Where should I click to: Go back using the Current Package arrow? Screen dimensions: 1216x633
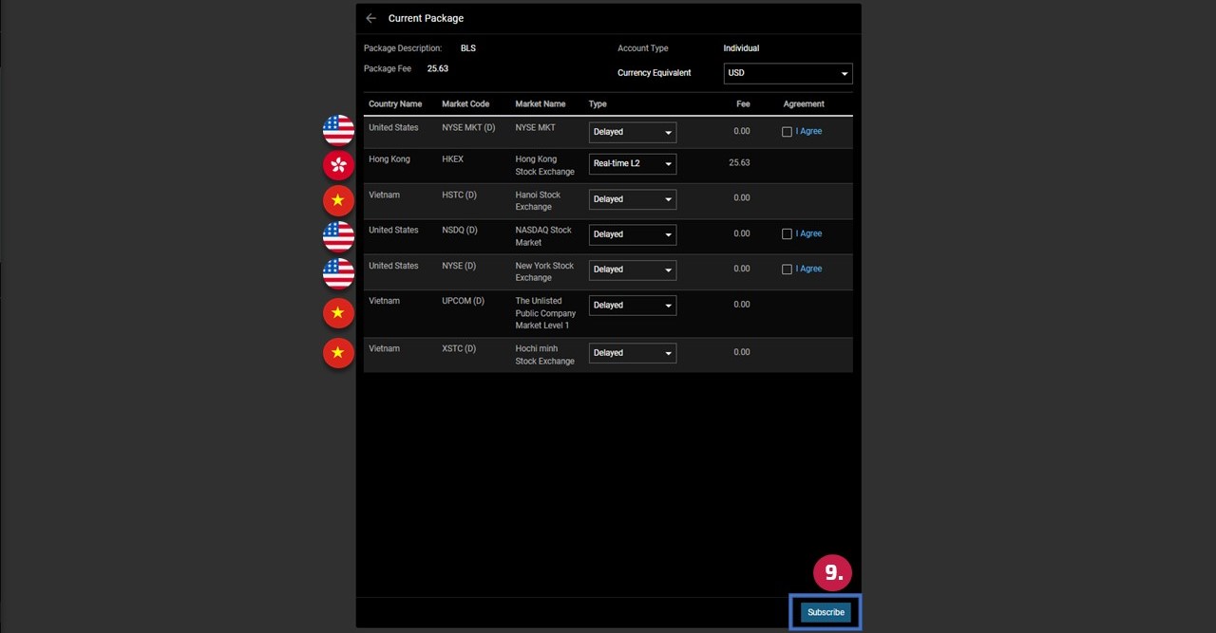pos(370,18)
